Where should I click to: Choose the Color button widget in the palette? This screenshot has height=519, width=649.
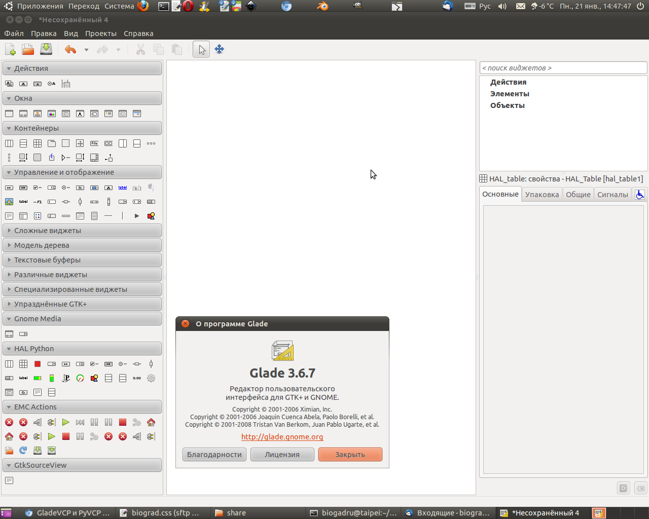coord(94,188)
